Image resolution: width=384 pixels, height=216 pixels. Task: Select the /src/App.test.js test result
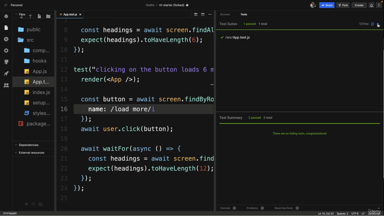click(237, 37)
